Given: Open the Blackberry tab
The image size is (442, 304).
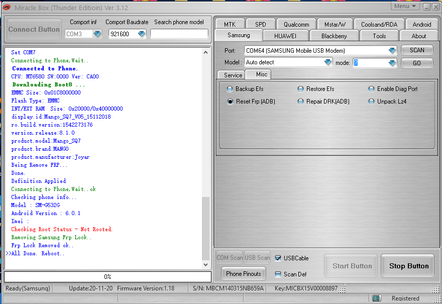Looking at the screenshot, I should (334, 36).
